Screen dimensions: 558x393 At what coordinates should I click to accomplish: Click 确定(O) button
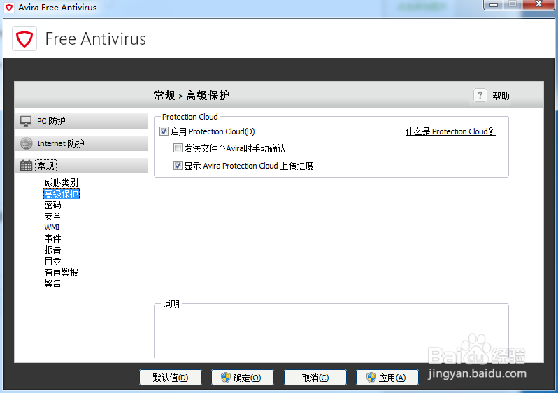(243, 378)
